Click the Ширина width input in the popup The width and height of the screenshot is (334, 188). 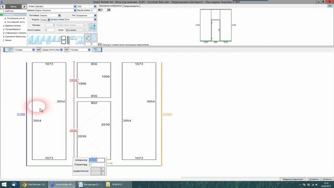(x=97, y=160)
